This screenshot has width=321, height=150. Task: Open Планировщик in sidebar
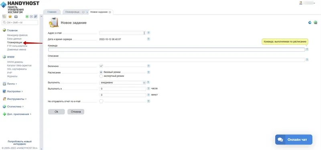tap(15, 42)
